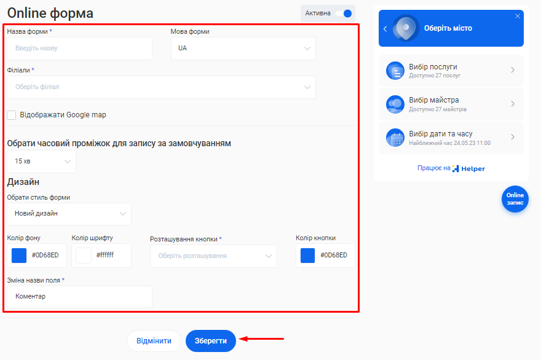Open the Мова форми dropdown
541x360 pixels.
243,49
